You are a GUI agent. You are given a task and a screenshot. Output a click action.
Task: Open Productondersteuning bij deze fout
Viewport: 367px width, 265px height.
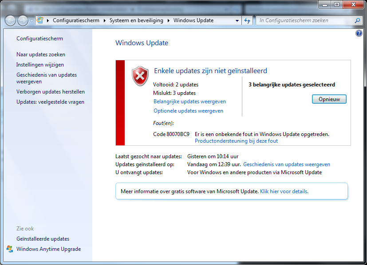click(236, 141)
